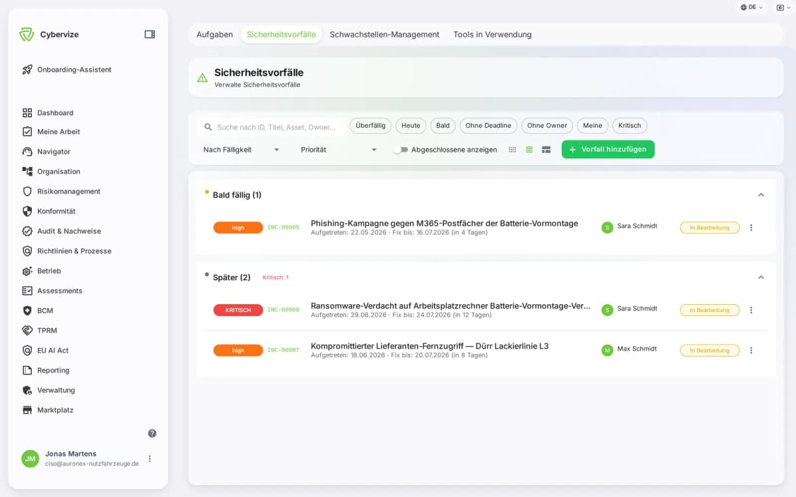The height and width of the screenshot is (497, 796).
Task: Click the INC-09005 incident ID
Action: pyautogui.click(x=283, y=227)
